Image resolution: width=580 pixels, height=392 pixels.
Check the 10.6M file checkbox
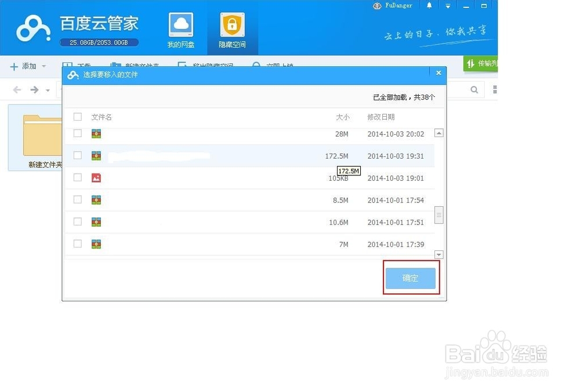click(77, 222)
